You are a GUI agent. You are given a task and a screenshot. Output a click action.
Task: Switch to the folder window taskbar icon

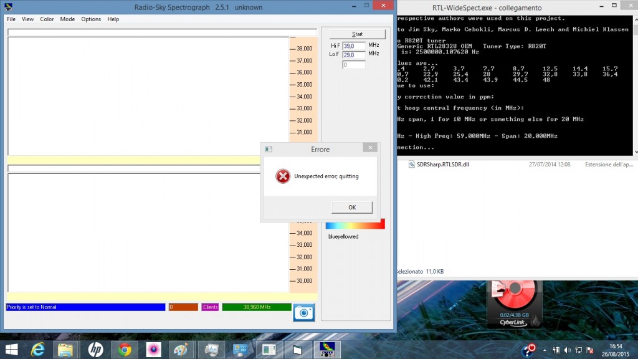pos(297,350)
